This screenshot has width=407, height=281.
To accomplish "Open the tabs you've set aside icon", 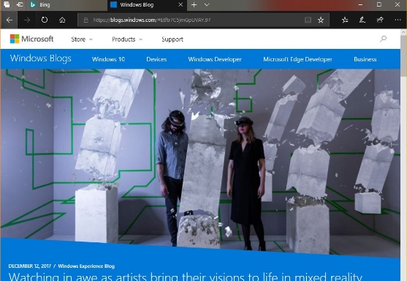I will point(7,4).
